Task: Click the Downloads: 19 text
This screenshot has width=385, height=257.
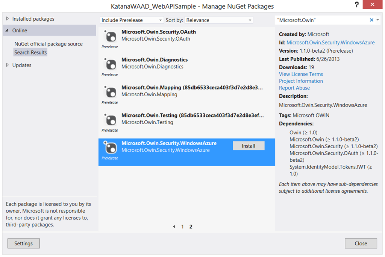Action: pyautogui.click(x=296, y=67)
